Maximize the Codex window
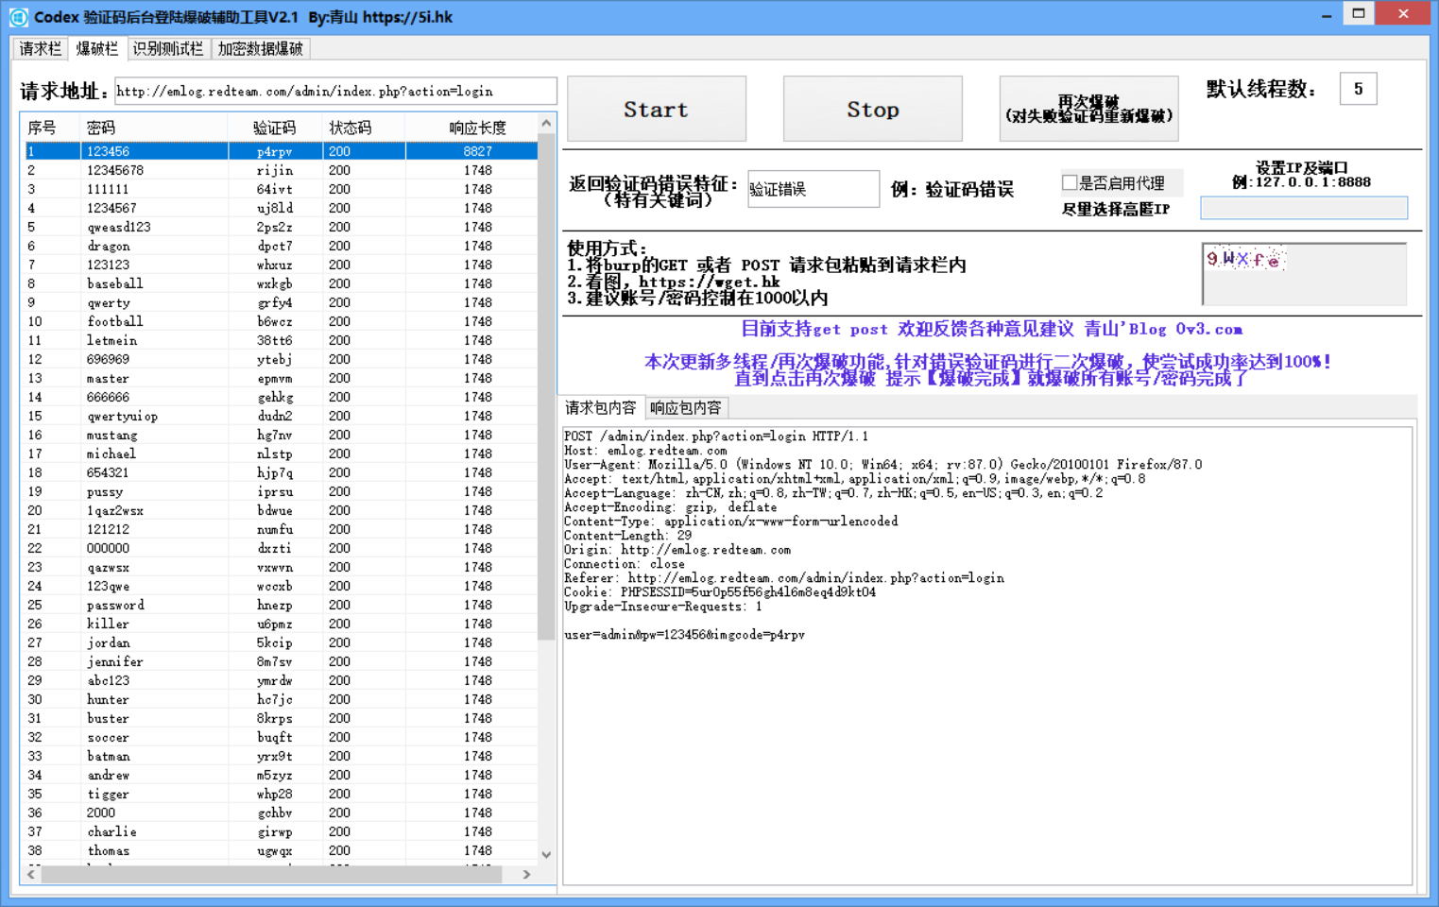1439x907 pixels. [1359, 14]
